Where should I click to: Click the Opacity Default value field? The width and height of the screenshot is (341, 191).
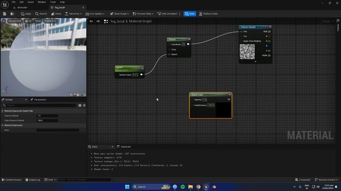click(x=47, y=116)
